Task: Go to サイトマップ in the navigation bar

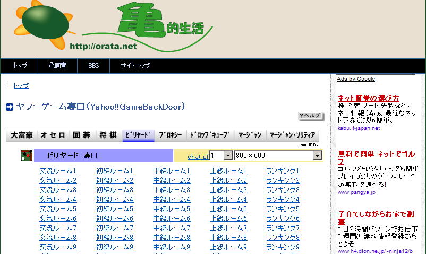Action: tap(134, 66)
